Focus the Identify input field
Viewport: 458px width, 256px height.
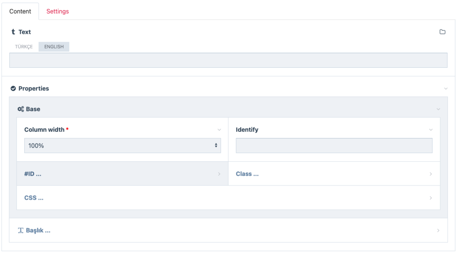(334, 146)
